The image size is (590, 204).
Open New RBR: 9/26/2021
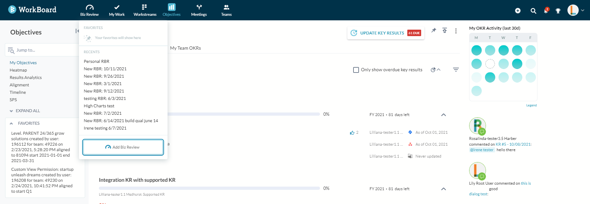(104, 76)
